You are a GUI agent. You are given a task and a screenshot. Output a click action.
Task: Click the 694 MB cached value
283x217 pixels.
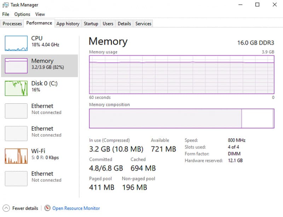click(143, 168)
